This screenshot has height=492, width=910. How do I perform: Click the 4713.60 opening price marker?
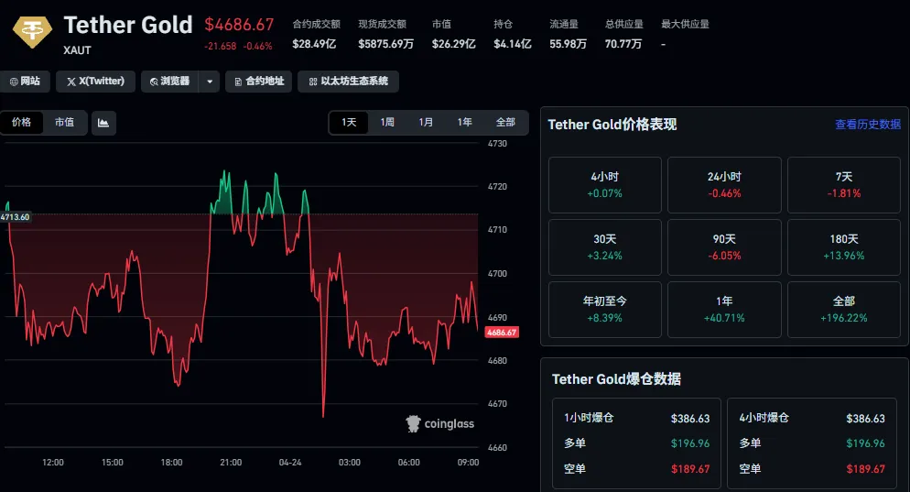[x=15, y=216]
